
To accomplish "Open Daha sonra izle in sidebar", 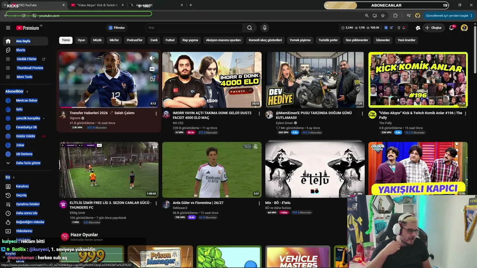I will tap(26, 213).
